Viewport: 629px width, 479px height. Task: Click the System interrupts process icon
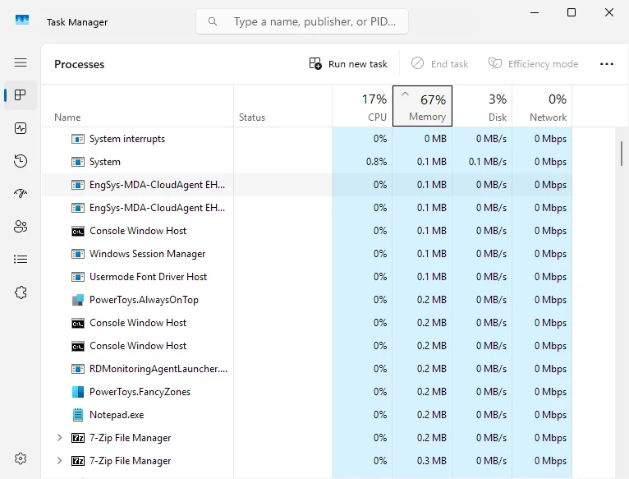pos(78,139)
